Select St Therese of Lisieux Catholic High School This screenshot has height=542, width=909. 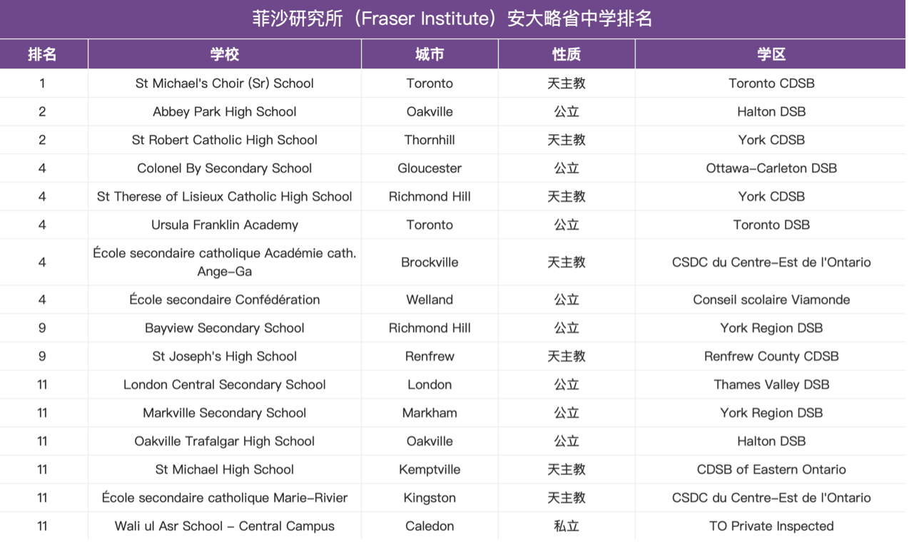225,197
